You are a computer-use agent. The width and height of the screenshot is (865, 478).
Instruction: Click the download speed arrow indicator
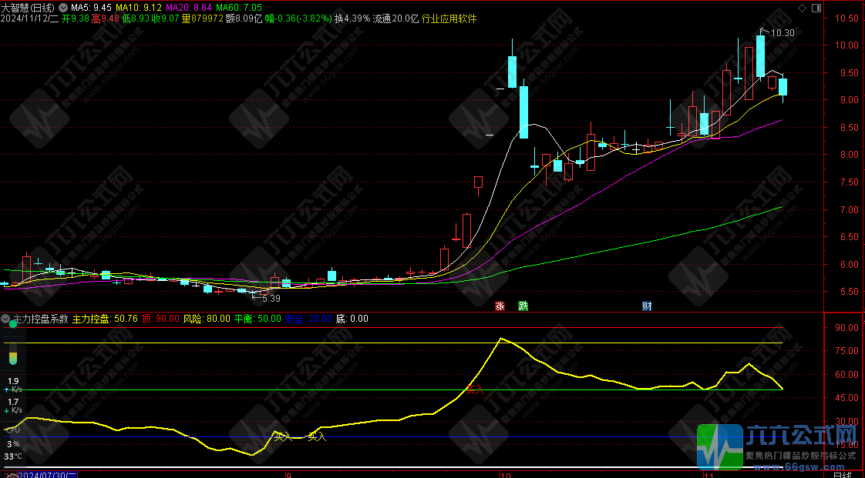click(x=8, y=411)
